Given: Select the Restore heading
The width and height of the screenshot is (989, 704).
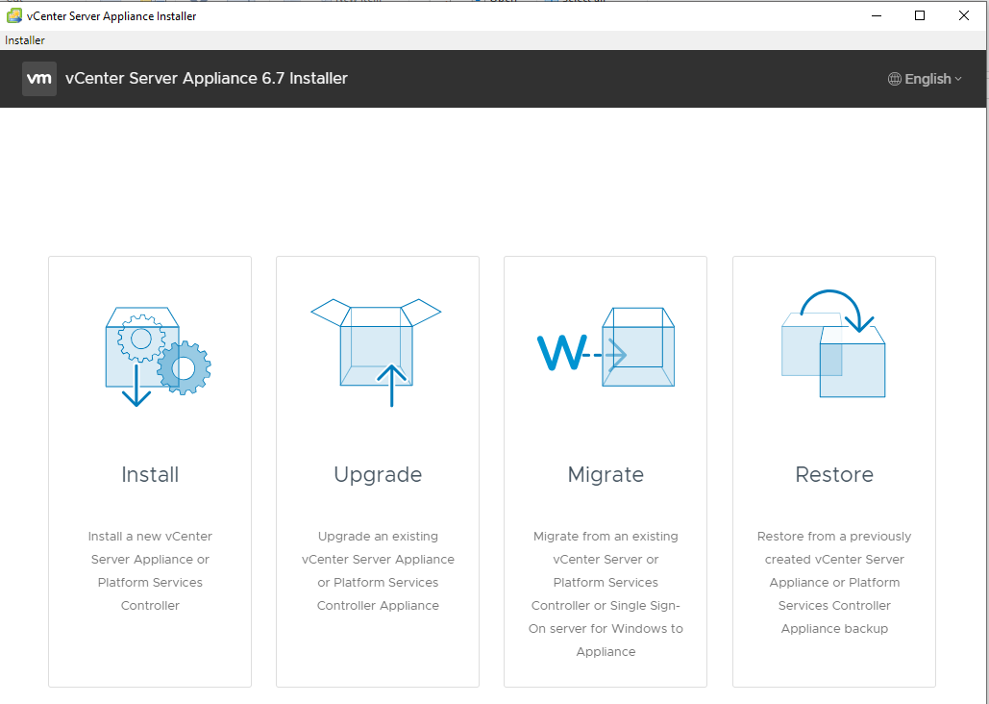Looking at the screenshot, I should click(x=834, y=474).
